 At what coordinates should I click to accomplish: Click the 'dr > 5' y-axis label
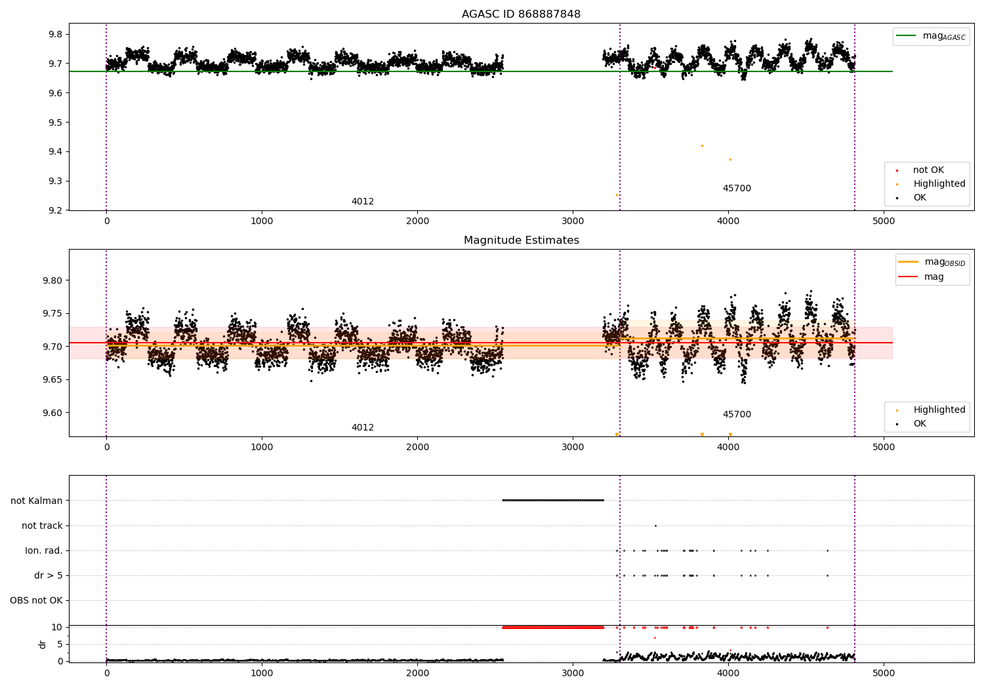49,575
